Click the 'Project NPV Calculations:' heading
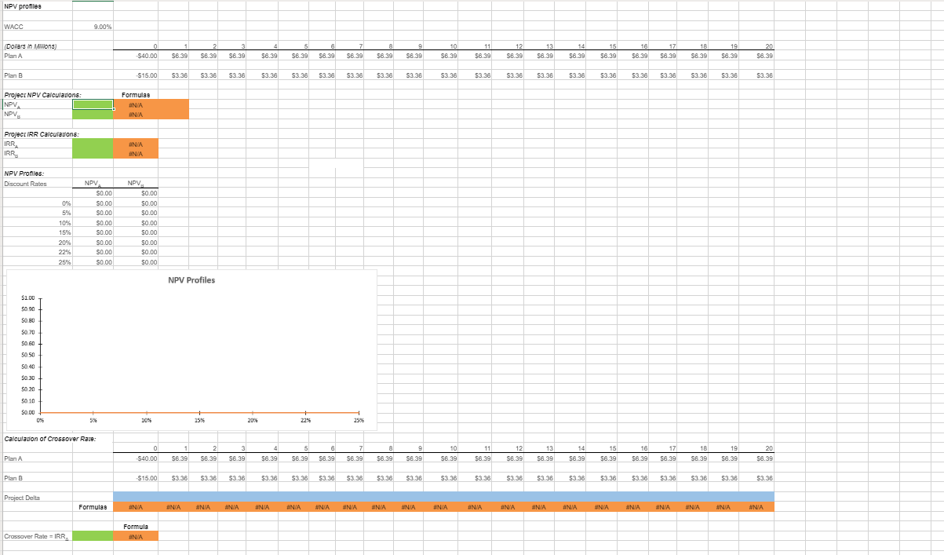 point(42,94)
